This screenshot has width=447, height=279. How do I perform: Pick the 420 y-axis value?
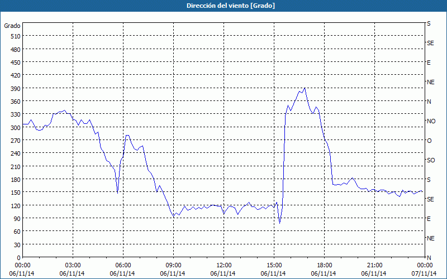click(16, 75)
